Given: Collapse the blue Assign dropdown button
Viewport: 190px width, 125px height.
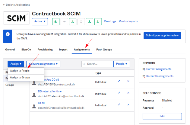Looking at the screenshot, I should [16, 64].
